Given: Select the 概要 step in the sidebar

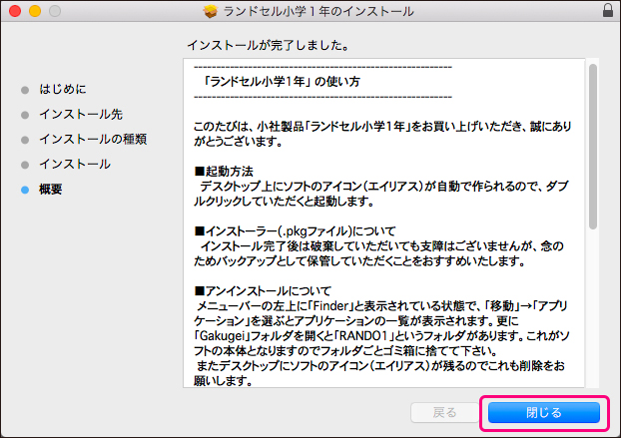Looking at the screenshot, I should pyautogui.click(x=51, y=190).
